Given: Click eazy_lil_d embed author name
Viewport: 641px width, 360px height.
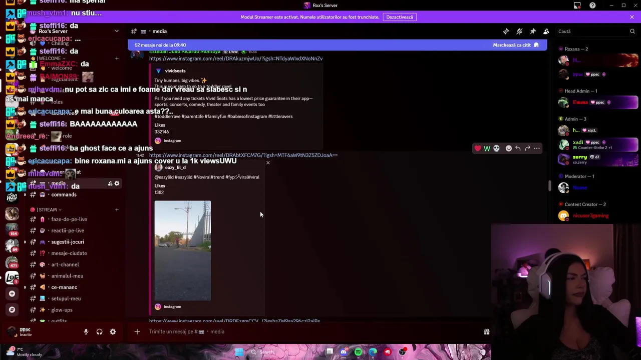Looking at the screenshot, I should [x=175, y=167].
